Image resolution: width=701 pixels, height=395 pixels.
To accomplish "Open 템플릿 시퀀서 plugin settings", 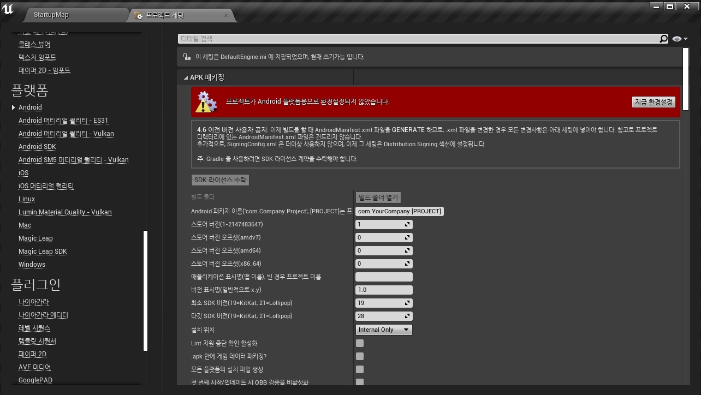I will [x=37, y=341].
